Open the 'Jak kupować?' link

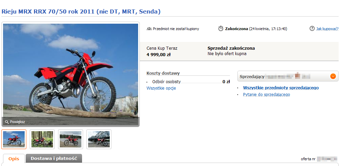click(327, 29)
